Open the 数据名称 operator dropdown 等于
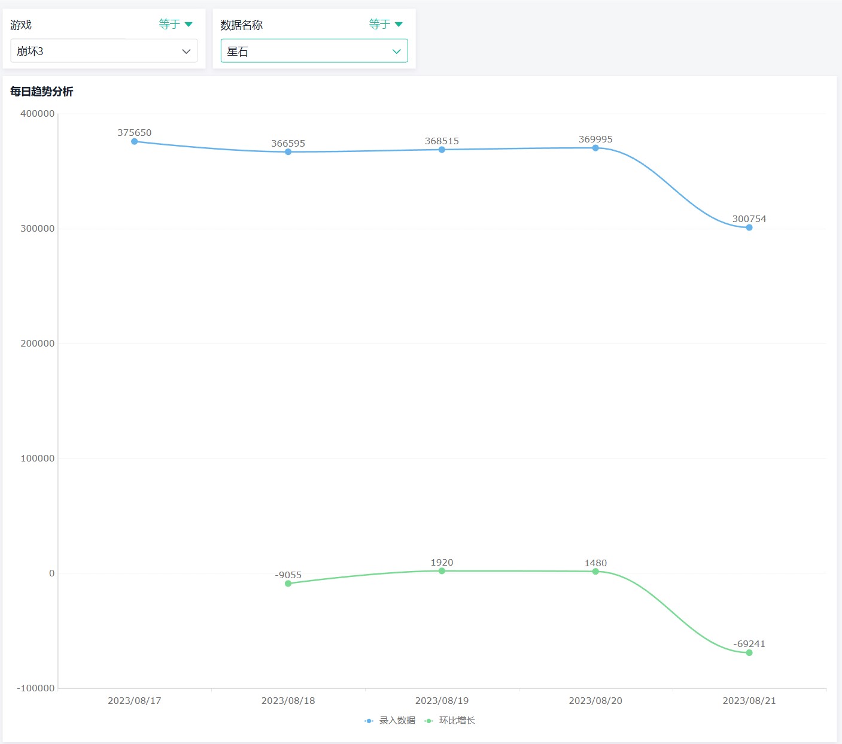This screenshot has width=842, height=744. (385, 25)
